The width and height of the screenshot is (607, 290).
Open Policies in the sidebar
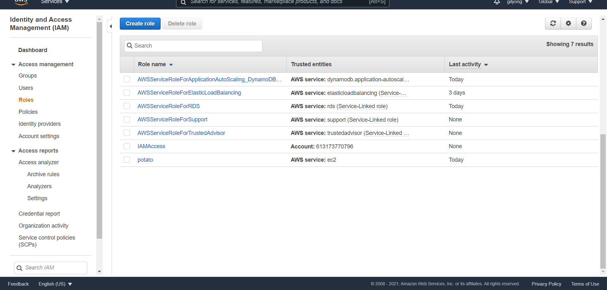point(28,112)
